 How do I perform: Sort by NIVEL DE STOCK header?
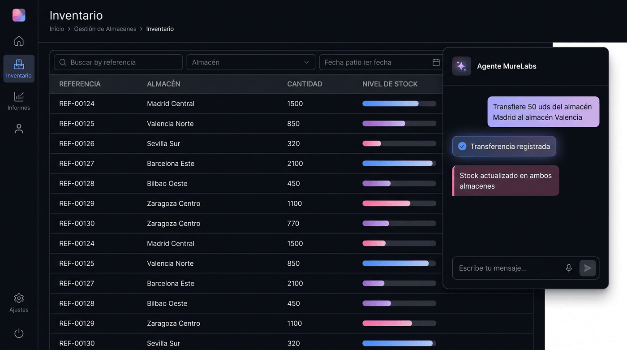point(390,84)
